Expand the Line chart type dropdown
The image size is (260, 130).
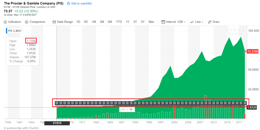point(199,22)
